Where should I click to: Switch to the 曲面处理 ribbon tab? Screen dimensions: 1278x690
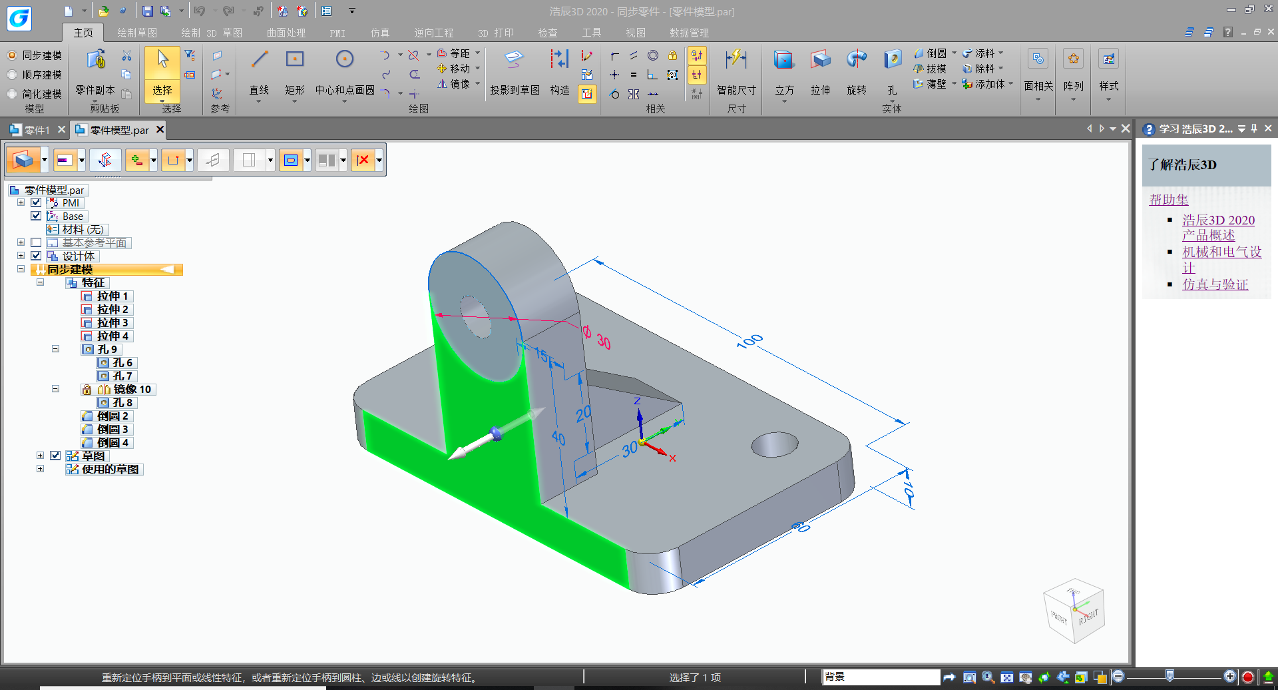tap(286, 33)
